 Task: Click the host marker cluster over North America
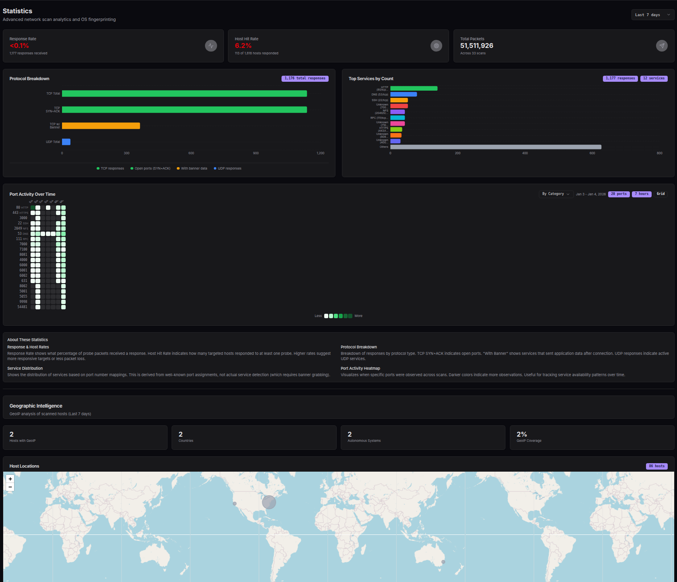[x=269, y=502]
